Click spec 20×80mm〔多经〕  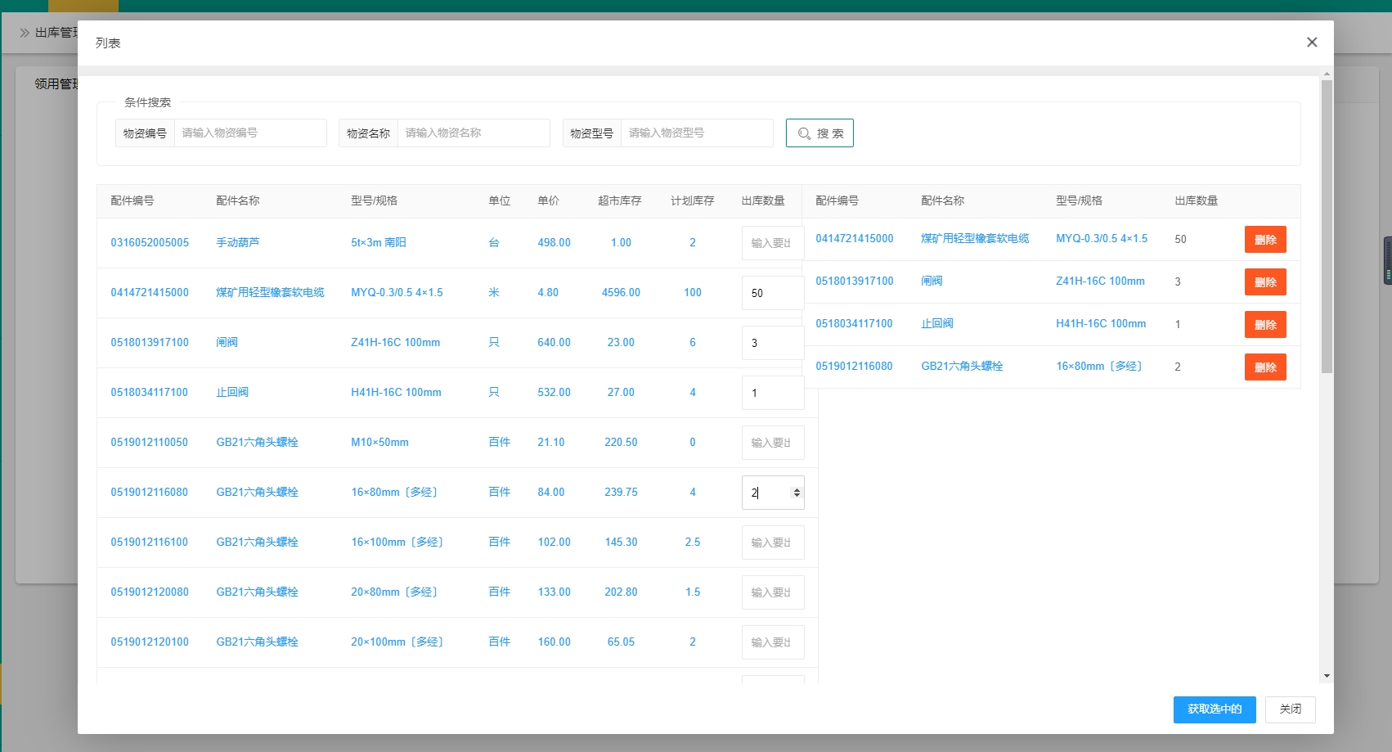click(x=394, y=592)
